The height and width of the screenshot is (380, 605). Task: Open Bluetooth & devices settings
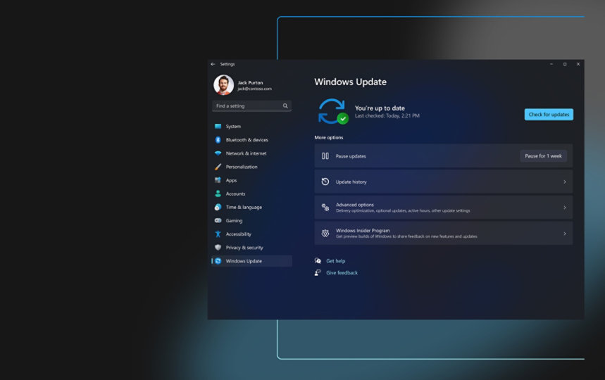[x=247, y=140]
